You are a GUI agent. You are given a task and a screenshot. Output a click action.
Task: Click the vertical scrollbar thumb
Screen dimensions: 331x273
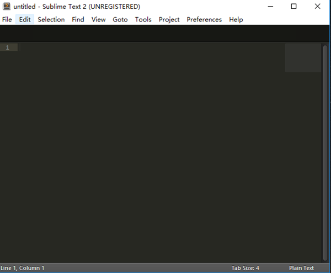click(x=325, y=153)
